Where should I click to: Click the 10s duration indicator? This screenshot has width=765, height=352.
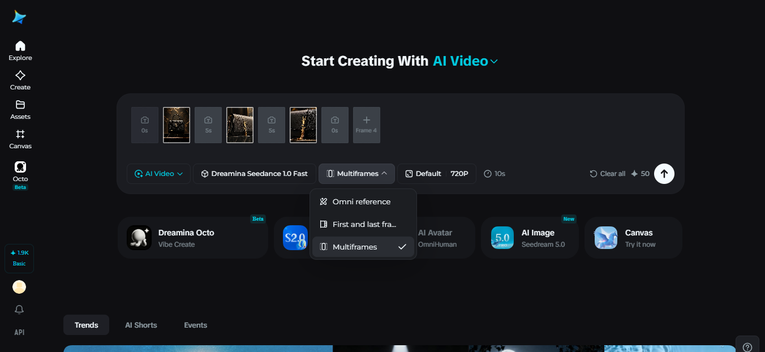[x=495, y=174]
